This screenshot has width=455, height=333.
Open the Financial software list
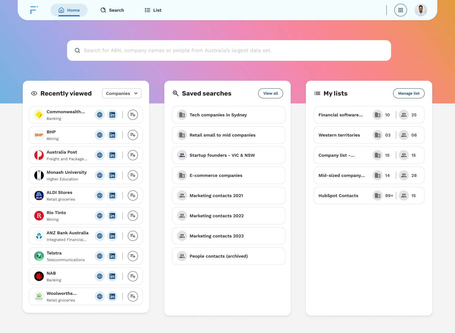tap(369, 115)
